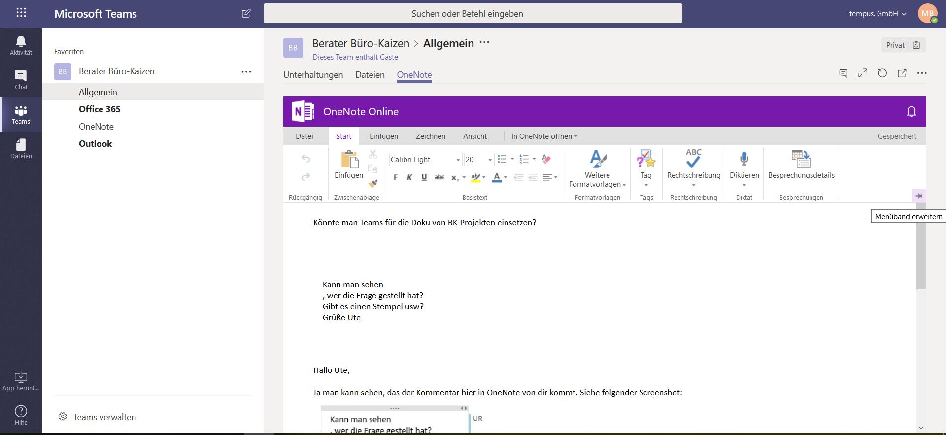
Task: Click the App herunterladen download icon
Action: pos(21,377)
